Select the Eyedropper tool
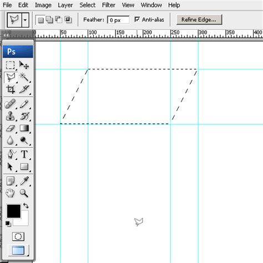This screenshot has width=263, height=263. coord(24,181)
